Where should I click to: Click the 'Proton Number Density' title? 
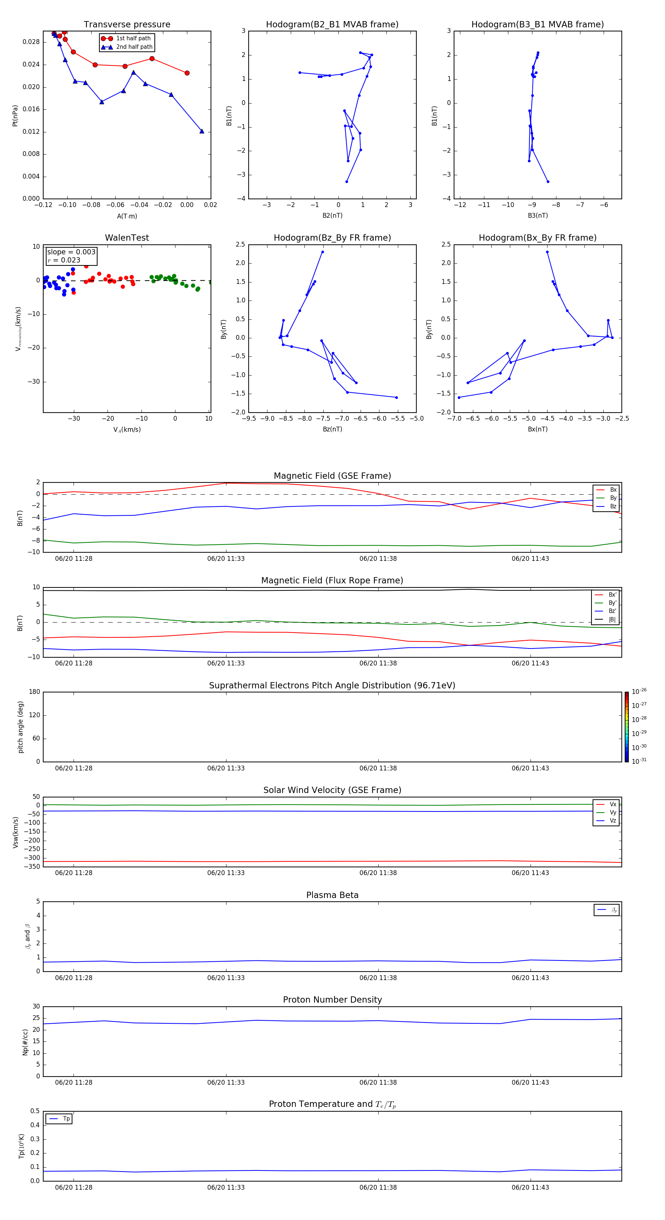[x=332, y=999]
